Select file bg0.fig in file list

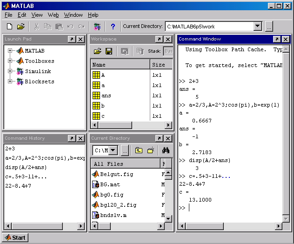pos(112,195)
